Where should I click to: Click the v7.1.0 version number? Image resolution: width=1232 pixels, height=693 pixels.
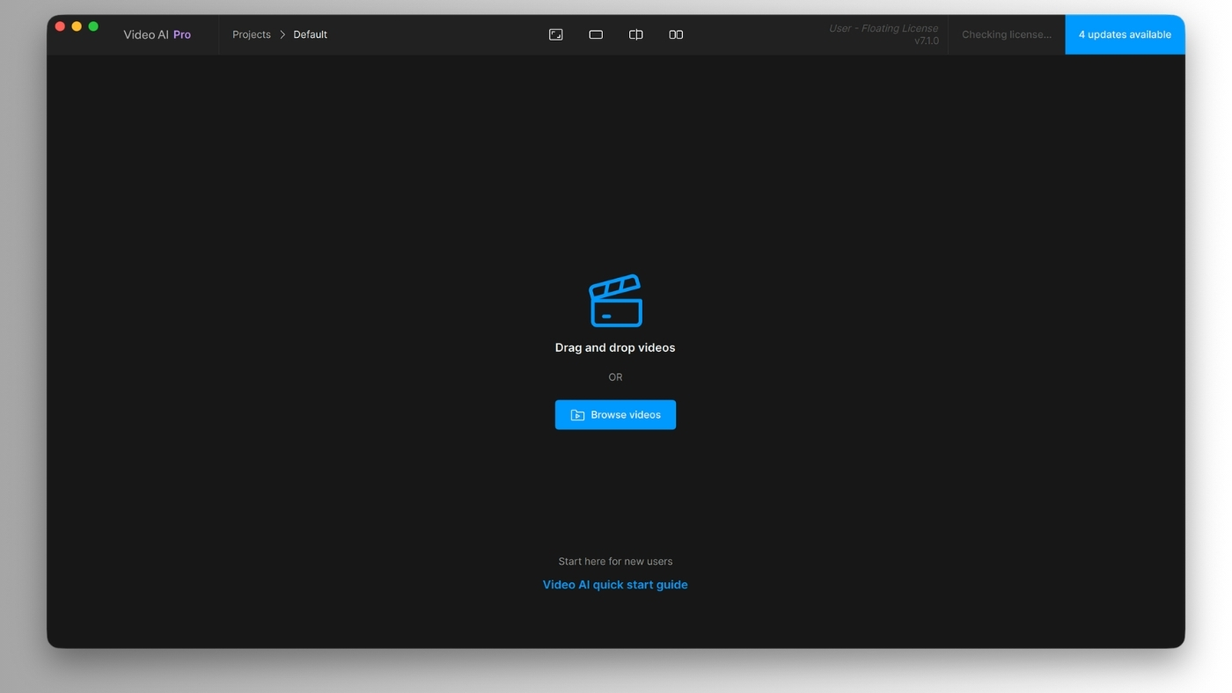(x=927, y=40)
